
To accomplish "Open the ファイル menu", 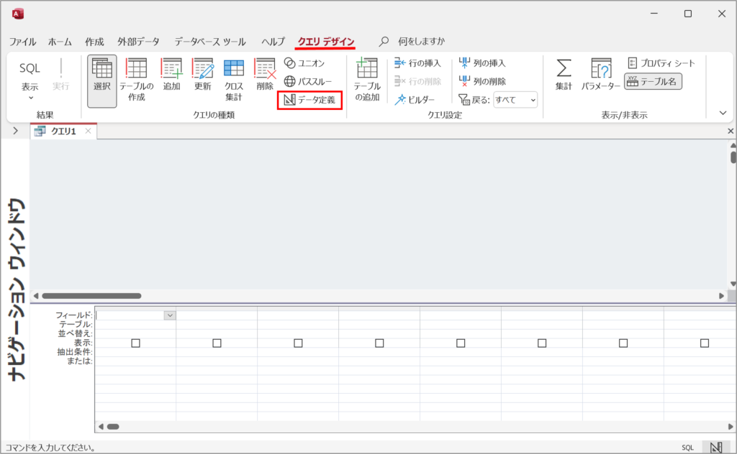I will (x=22, y=42).
